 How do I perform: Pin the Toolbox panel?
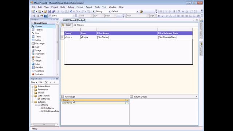(54, 20)
